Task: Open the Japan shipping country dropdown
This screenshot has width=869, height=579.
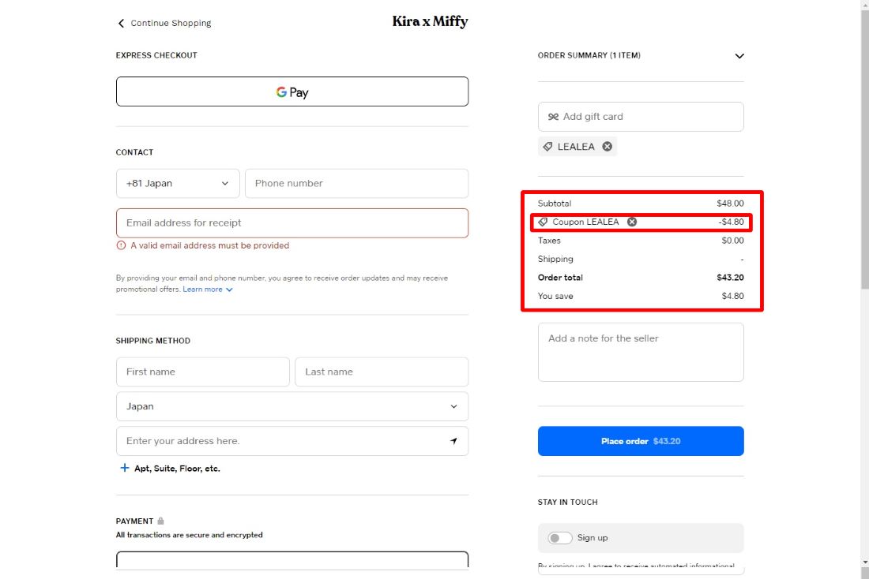Action: click(x=292, y=406)
